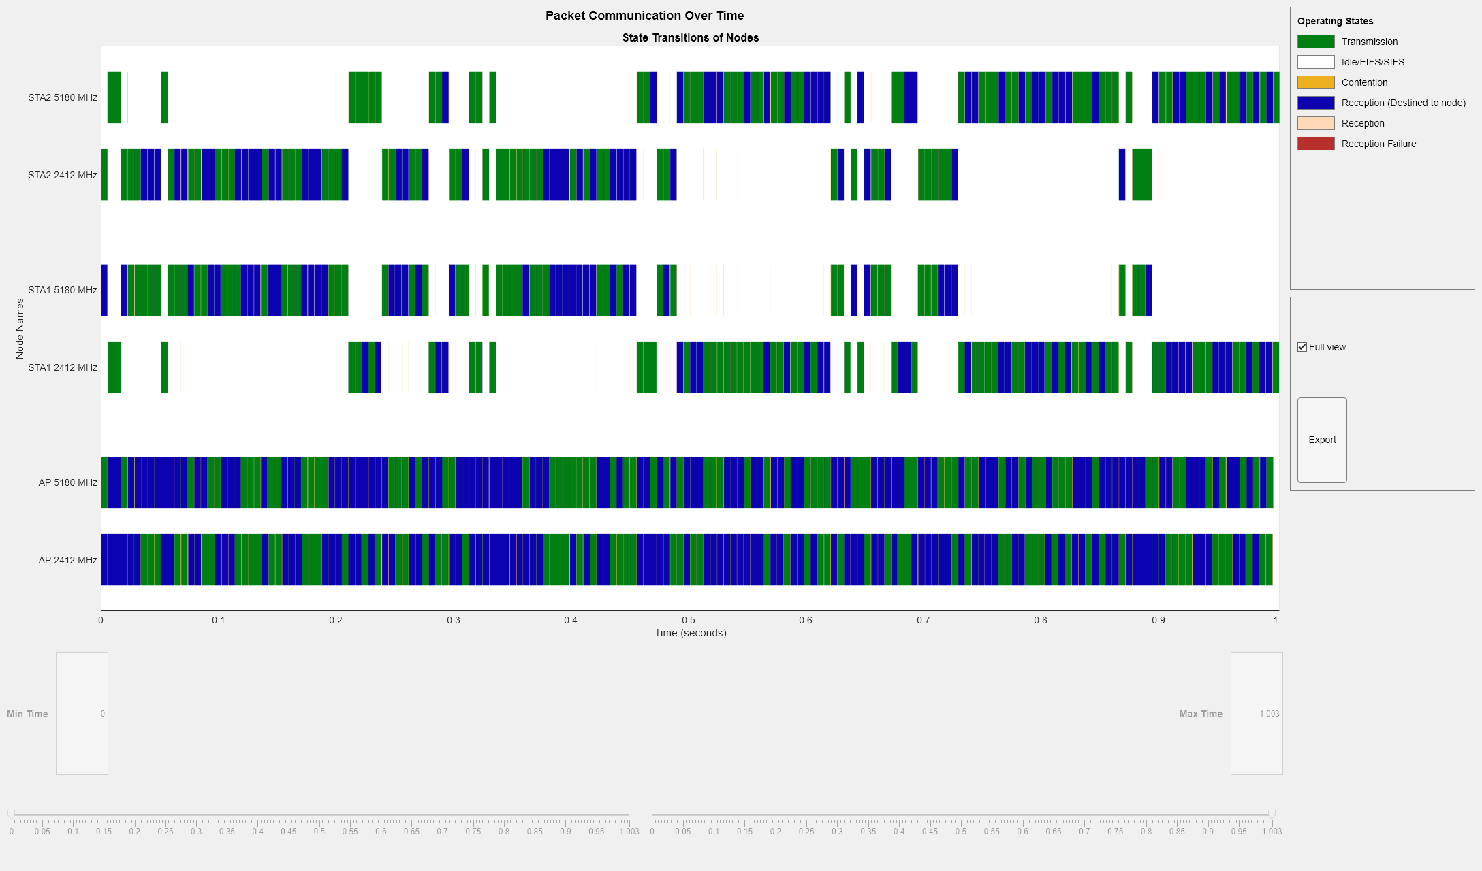1482x871 pixels.
Task: Click the STA2 2412 MHz row label
Action: click(x=63, y=175)
